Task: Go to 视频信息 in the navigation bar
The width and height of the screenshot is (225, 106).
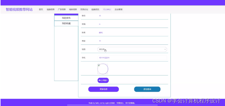Action: tap(51, 9)
